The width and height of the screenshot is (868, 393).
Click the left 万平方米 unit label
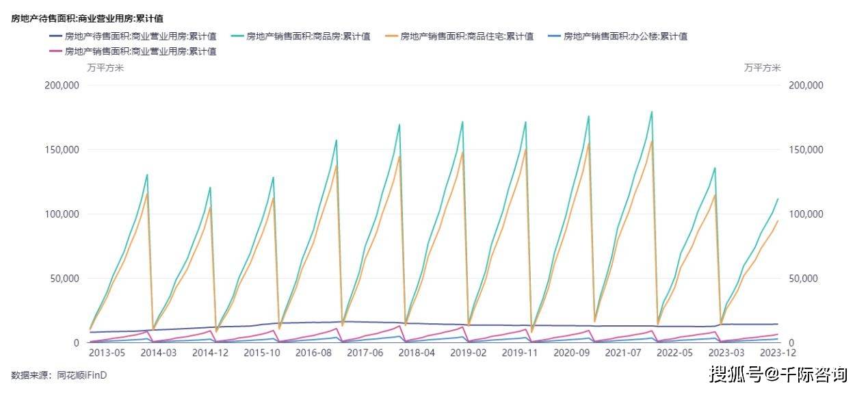click(105, 68)
